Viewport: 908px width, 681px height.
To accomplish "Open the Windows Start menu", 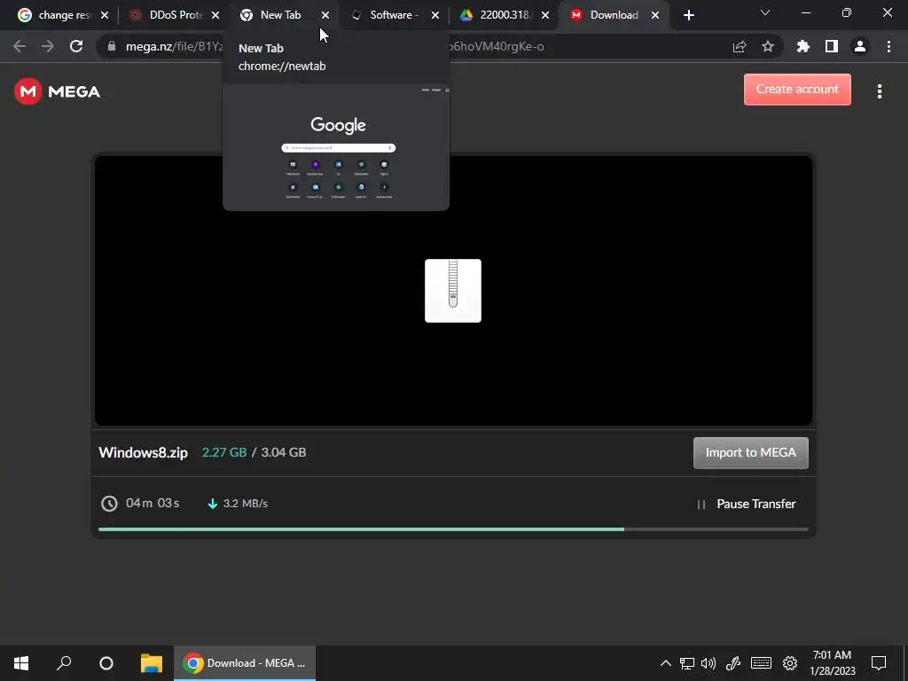I will pyautogui.click(x=21, y=663).
